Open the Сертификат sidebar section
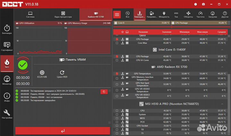Viewport: 231px width, 136px height. tap(7, 46)
